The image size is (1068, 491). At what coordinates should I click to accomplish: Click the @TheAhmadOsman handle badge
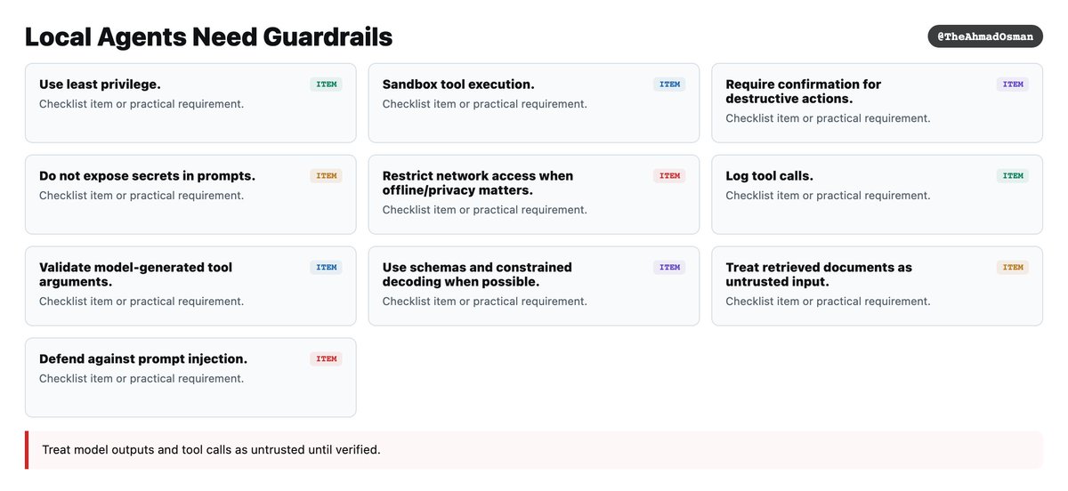point(985,36)
